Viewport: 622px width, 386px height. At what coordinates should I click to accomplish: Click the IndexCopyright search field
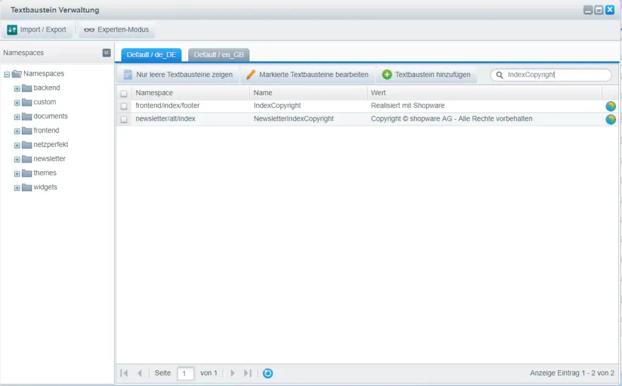(556, 75)
